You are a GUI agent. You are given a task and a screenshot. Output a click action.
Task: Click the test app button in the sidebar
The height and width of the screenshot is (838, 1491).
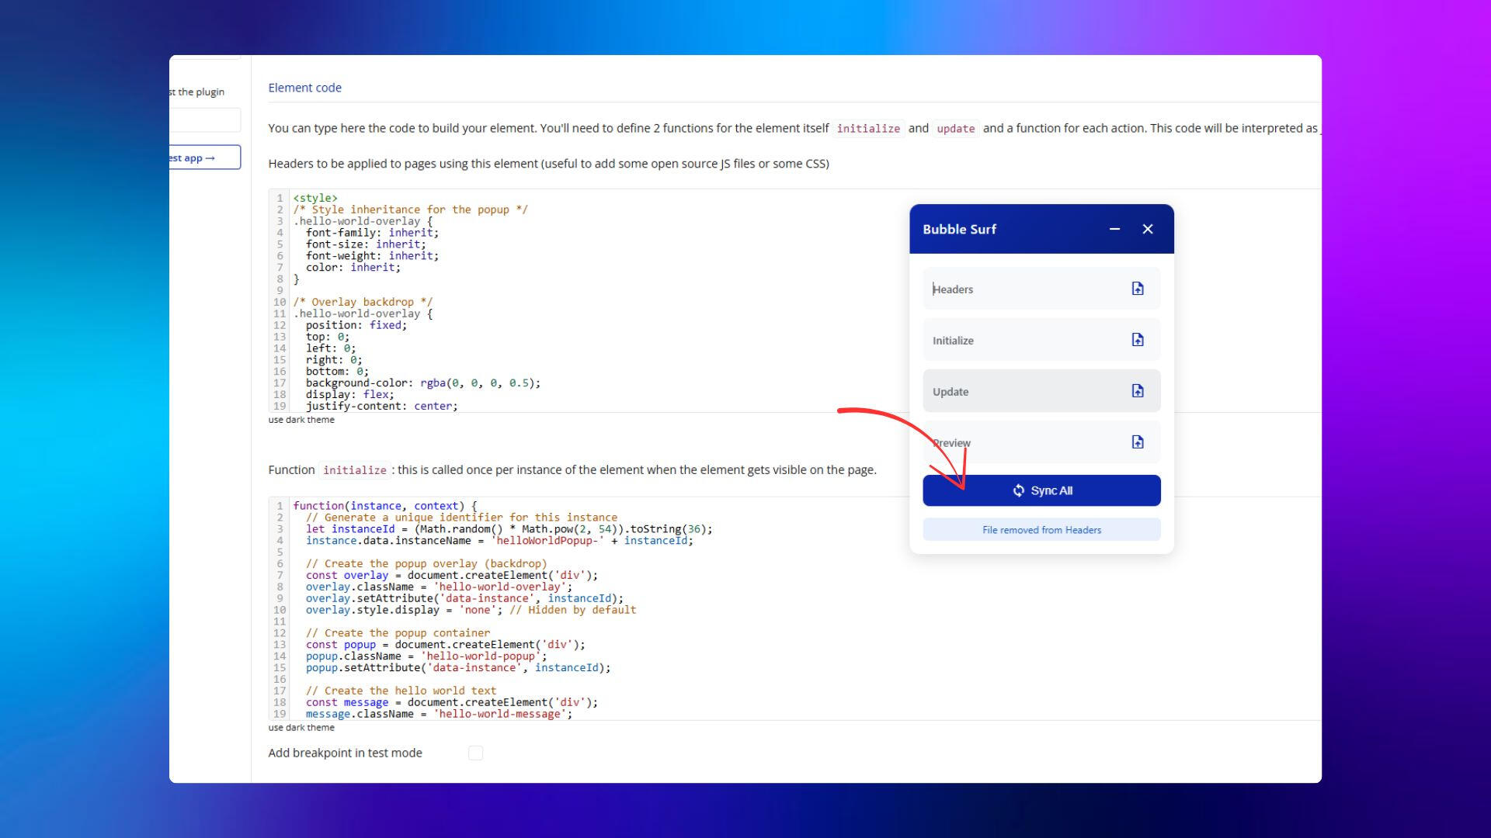(203, 158)
